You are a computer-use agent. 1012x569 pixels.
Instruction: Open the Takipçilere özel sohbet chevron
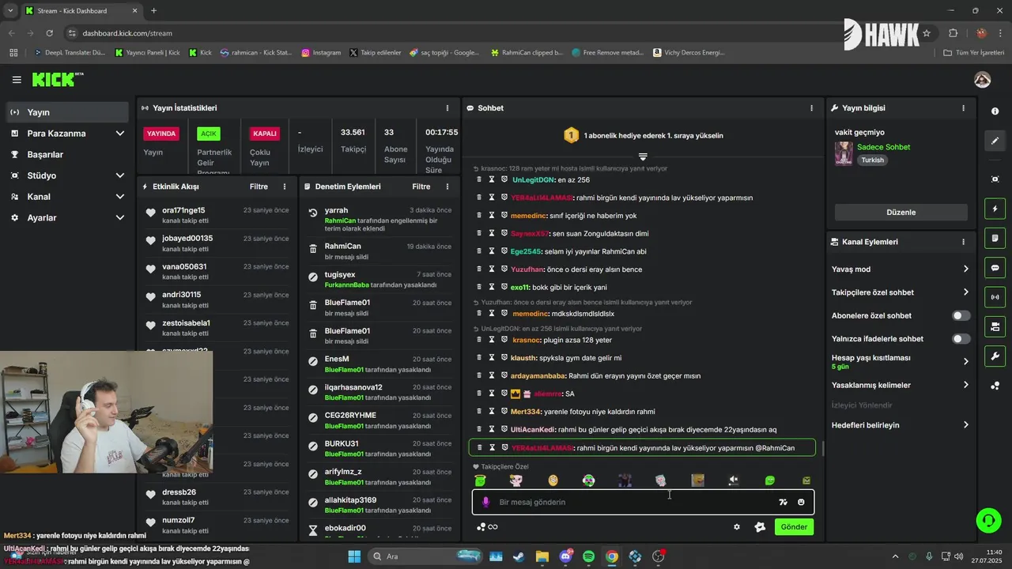[965, 292]
